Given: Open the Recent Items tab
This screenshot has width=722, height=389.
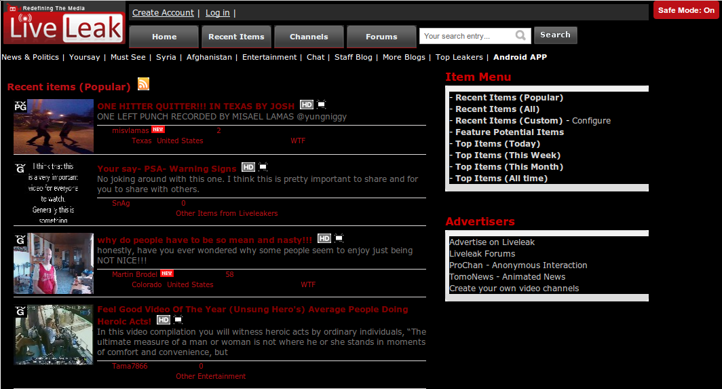Looking at the screenshot, I should point(236,37).
